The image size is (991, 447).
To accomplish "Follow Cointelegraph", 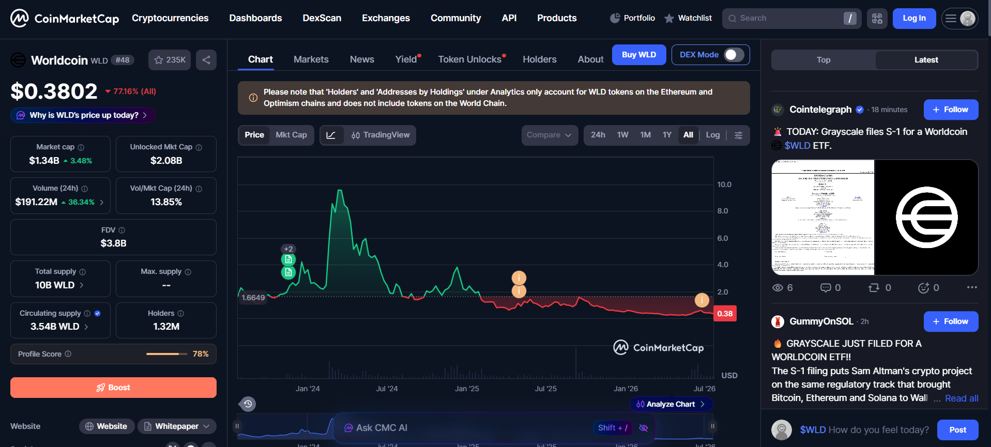I will [951, 110].
